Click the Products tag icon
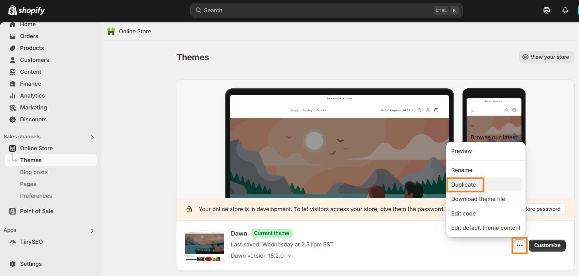Image resolution: width=579 pixels, height=276 pixels. [13, 48]
